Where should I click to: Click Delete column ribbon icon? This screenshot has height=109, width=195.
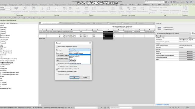point(48,8)
